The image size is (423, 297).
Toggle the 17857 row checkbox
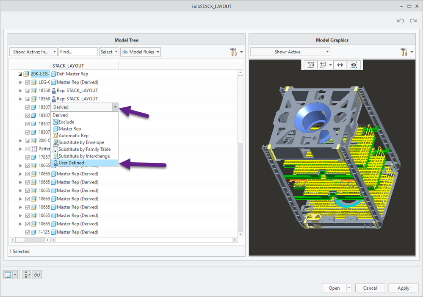28,157
